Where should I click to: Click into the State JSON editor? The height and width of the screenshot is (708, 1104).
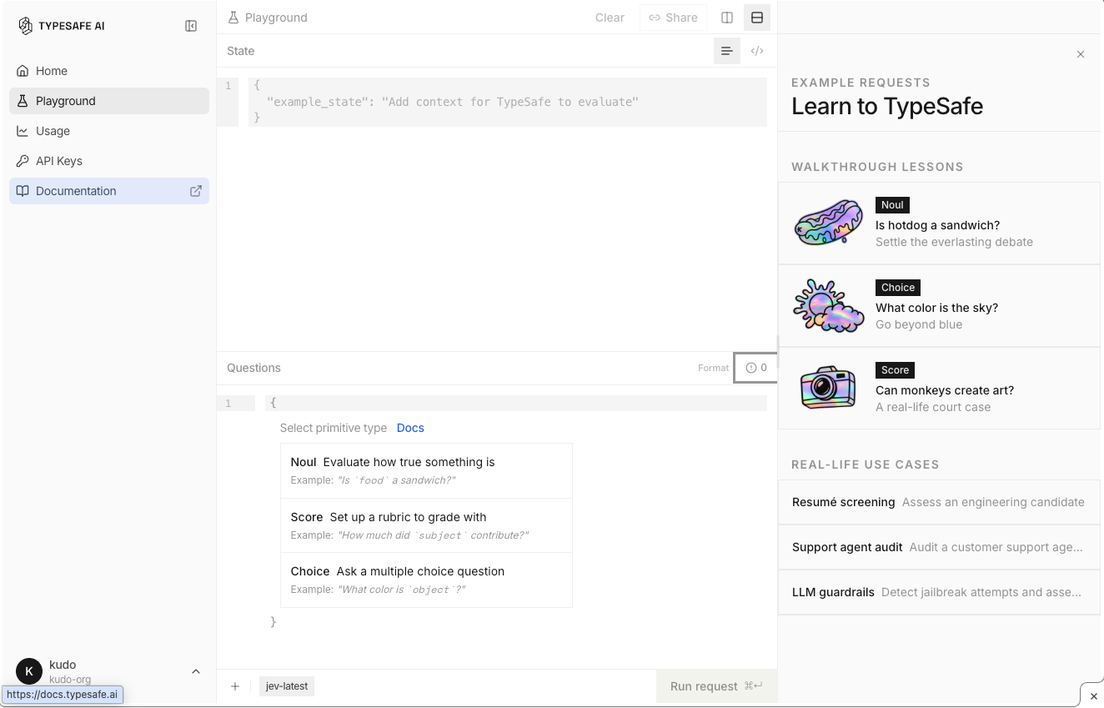[x=507, y=102]
